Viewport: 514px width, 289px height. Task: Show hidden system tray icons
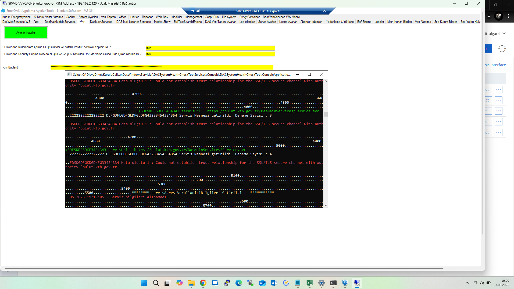467,283
